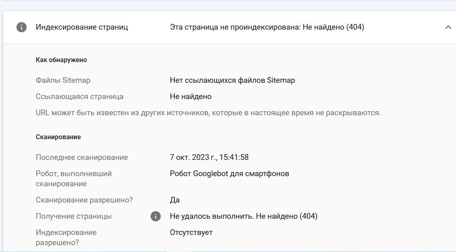The height and width of the screenshot is (252, 456).
Task: Click the Робот, выполнивший сканирование label
Action: tap(74, 179)
